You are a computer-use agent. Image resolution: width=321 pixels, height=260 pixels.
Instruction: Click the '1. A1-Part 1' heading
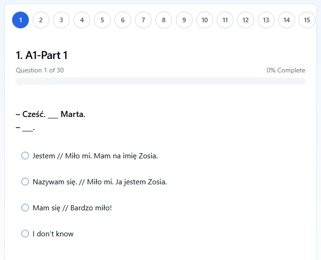pyautogui.click(x=42, y=55)
